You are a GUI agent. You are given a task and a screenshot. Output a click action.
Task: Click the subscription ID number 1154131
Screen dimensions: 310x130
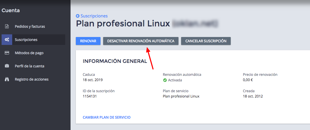[90, 96]
